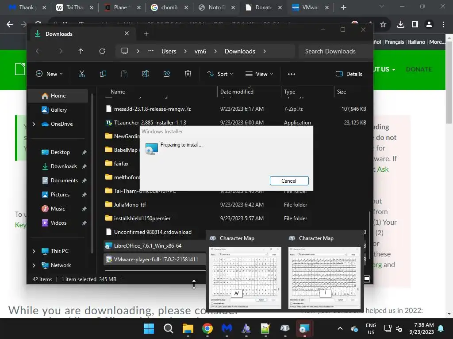Image resolution: width=453 pixels, height=339 pixels.
Task: Select Gallery in Explorer navigation pane
Action: point(58,110)
